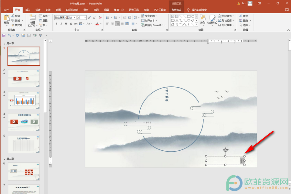Switch to the 插入 (Insert) tab
The height and width of the screenshot is (194, 291).
pyautogui.click(x=28, y=10)
